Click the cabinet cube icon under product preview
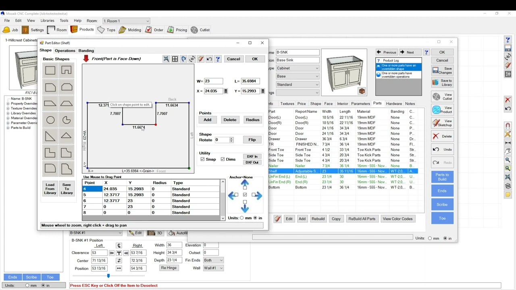 362,91
